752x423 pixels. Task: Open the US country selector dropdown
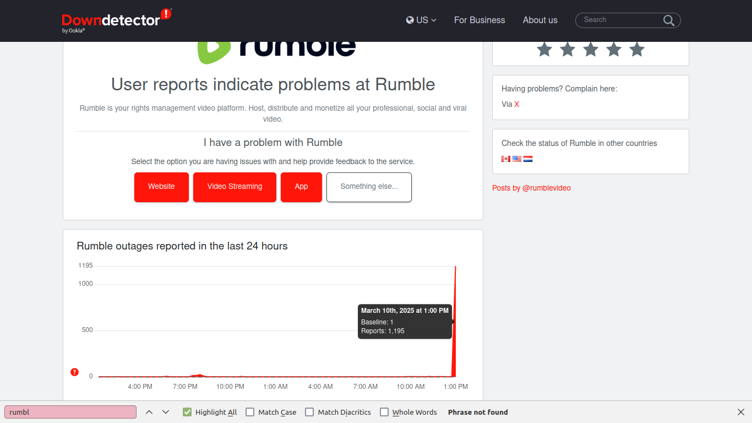(x=421, y=20)
